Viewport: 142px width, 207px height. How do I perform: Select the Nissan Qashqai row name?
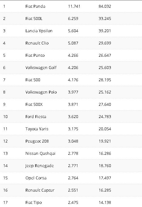click(x=41, y=153)
